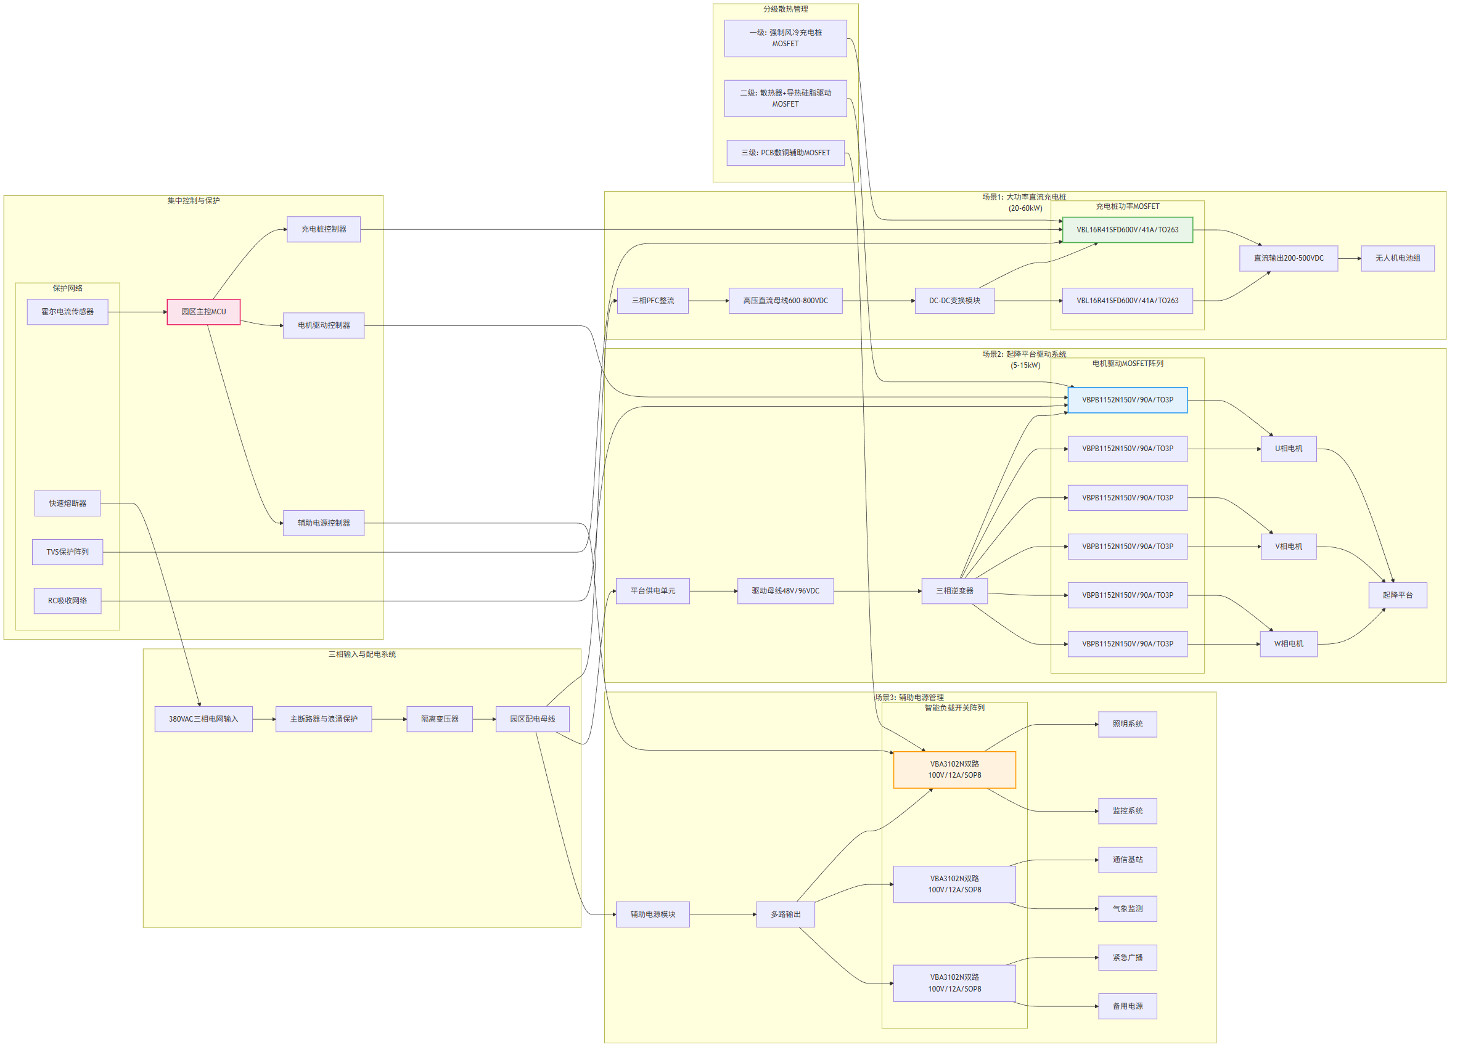Click the 三相PFC整流 node
Screen dimensions: 1460x1055
click(x=653, y=301)
